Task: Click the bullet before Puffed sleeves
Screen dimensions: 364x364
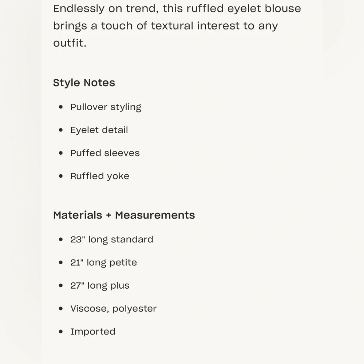Action: pos(61,153)
